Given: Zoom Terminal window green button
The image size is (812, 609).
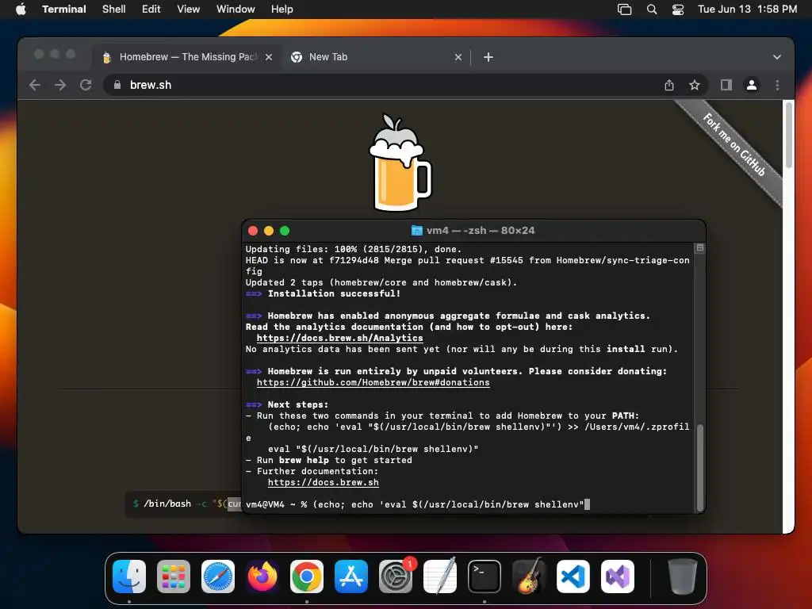Looking at the screenshot, I should point(285,231).
